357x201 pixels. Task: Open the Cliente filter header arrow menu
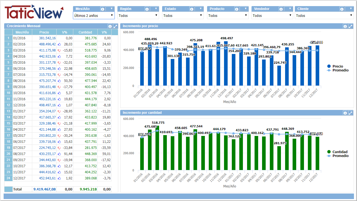[350, 9]
